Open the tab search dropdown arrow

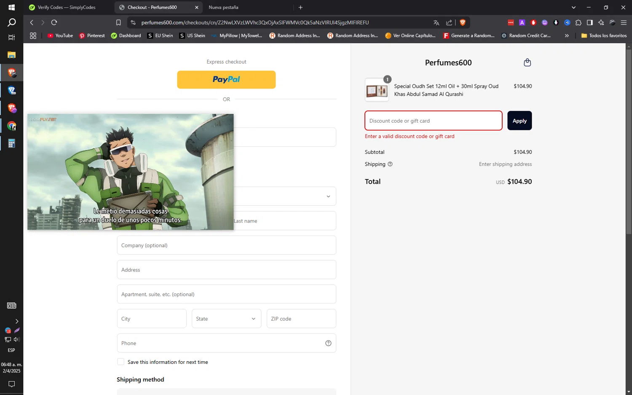click(x=573, y=7)
